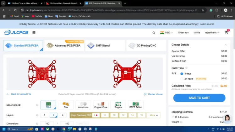Click the Gerber Viewer icon
The height and width of the screenshot is (132, 235).
[145, 94]
